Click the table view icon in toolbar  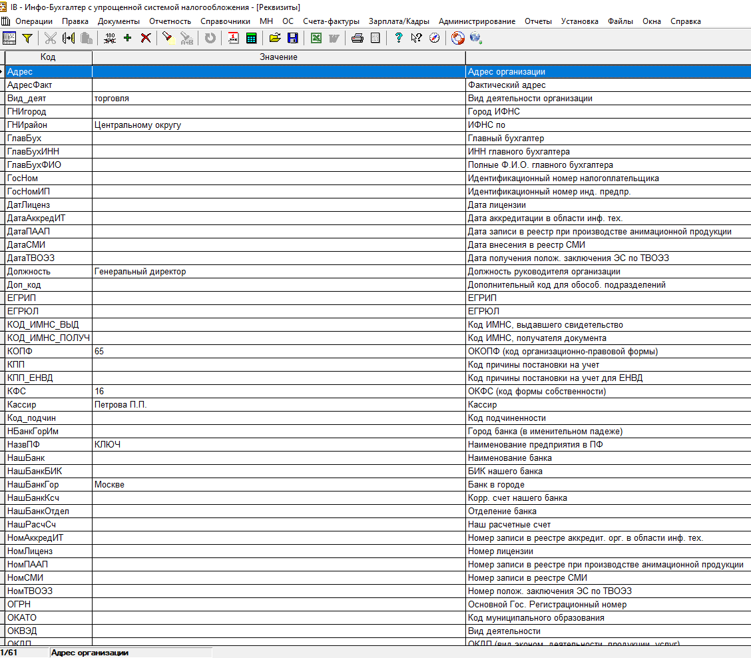9,38
